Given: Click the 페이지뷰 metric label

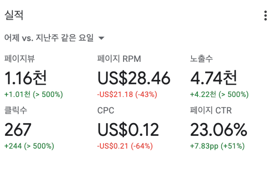Looking at the screenshot, I should pyautogui.click(x=20, y=59).
